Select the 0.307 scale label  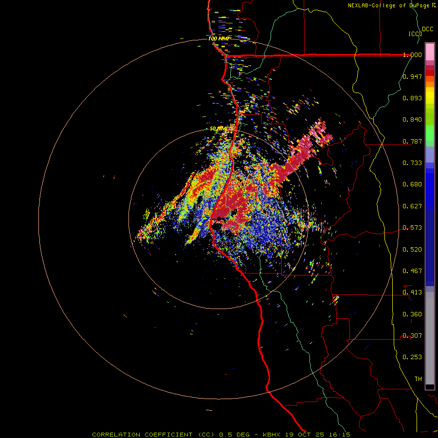click(412, 336)
